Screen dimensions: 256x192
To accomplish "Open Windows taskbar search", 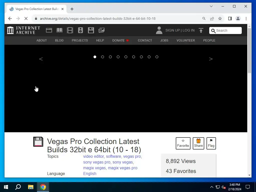I will coord(18,187).
